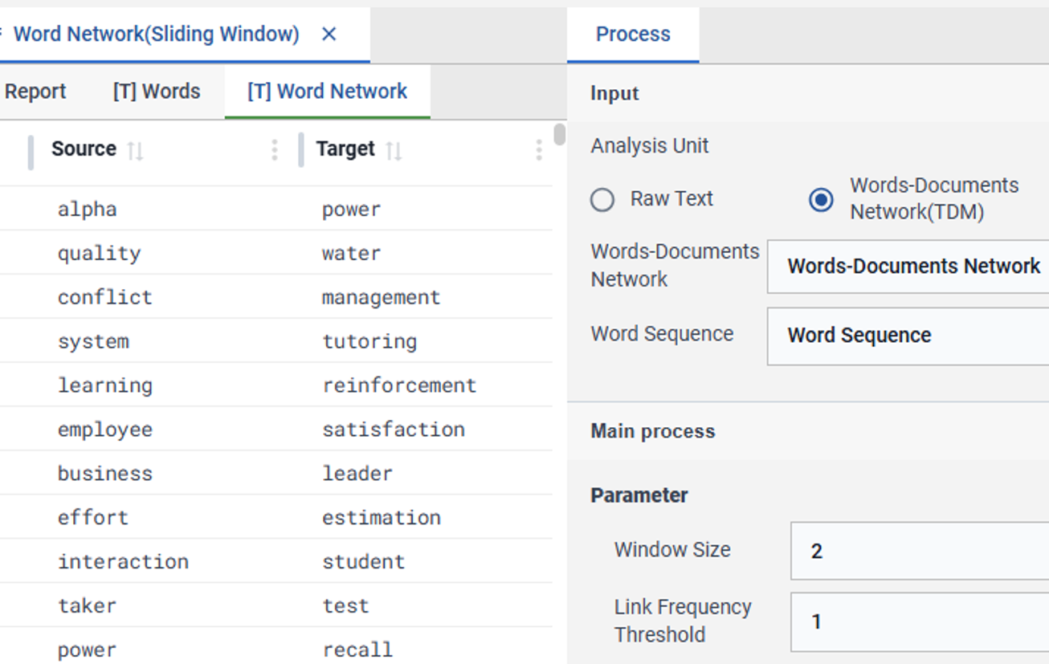Select the 'leader' target cell

357,473
